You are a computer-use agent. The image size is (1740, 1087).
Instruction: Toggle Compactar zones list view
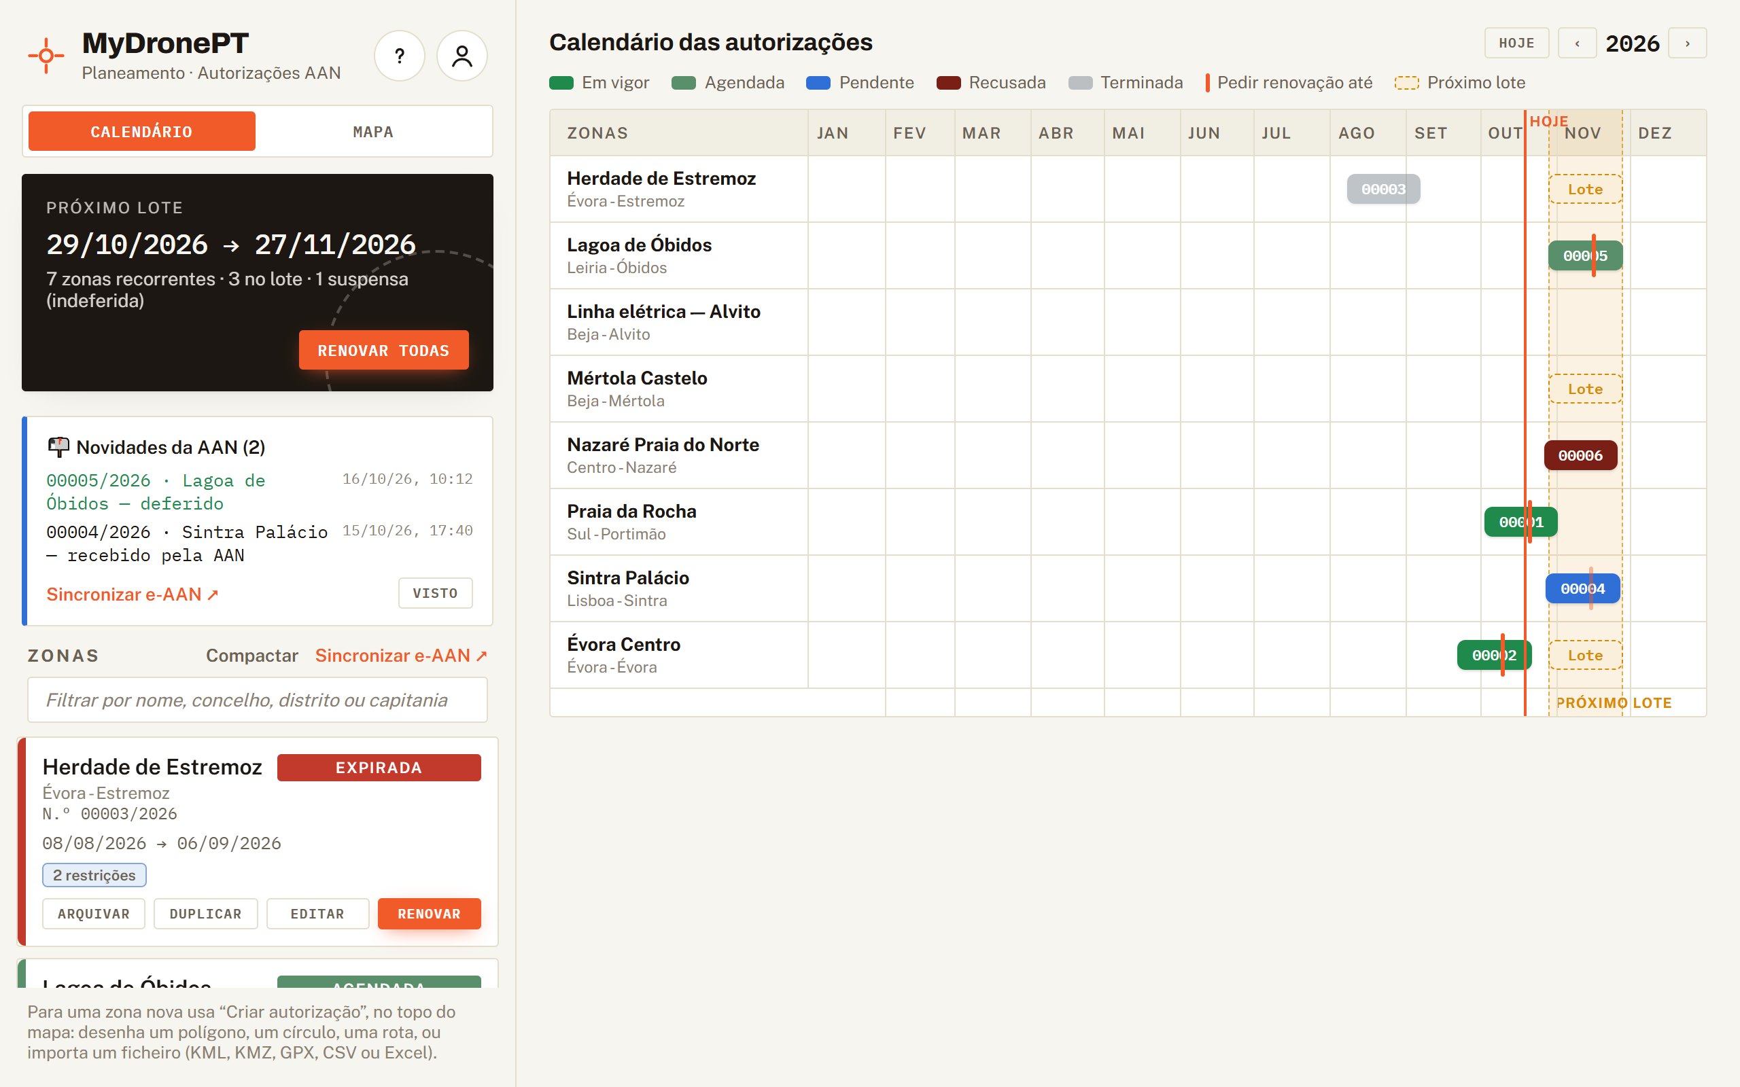(251, 656)
